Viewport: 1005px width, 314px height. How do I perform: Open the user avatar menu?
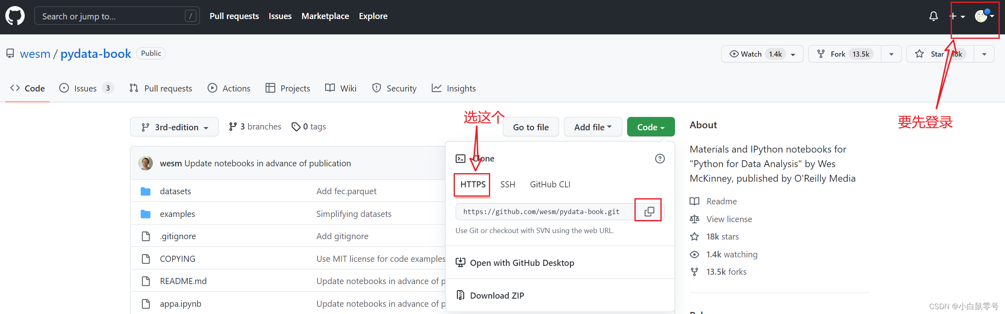pyautogui.click(x=984, y=16)
